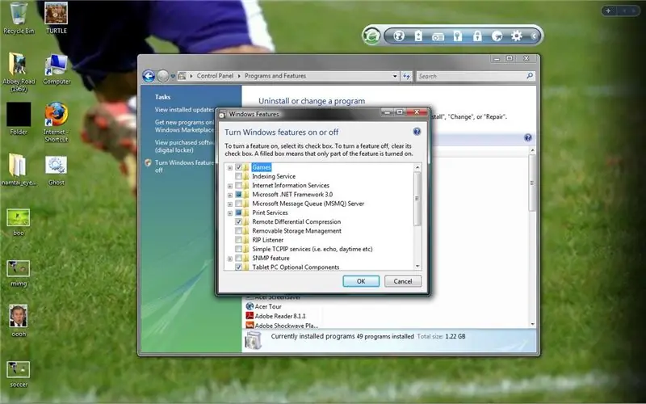This screenshot has width=646, height=404.
Task: Click down arrow of features list scrollbar
Action: (x=417, y=267)
